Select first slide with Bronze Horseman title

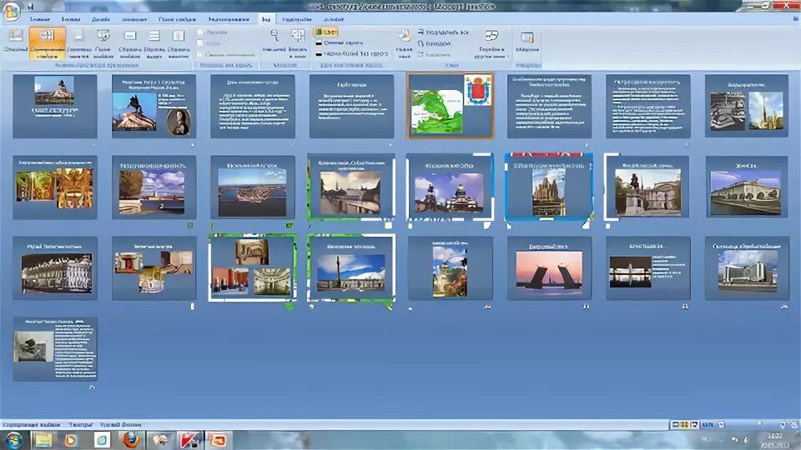(x=55, y=106)
